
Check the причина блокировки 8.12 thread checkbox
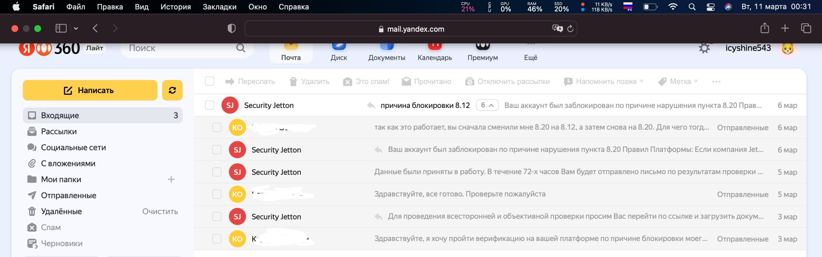pyautogui.click(x=209, y=105)
